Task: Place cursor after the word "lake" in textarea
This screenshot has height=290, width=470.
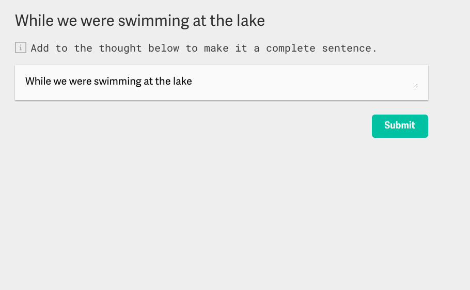Action: tap(193, 81)
